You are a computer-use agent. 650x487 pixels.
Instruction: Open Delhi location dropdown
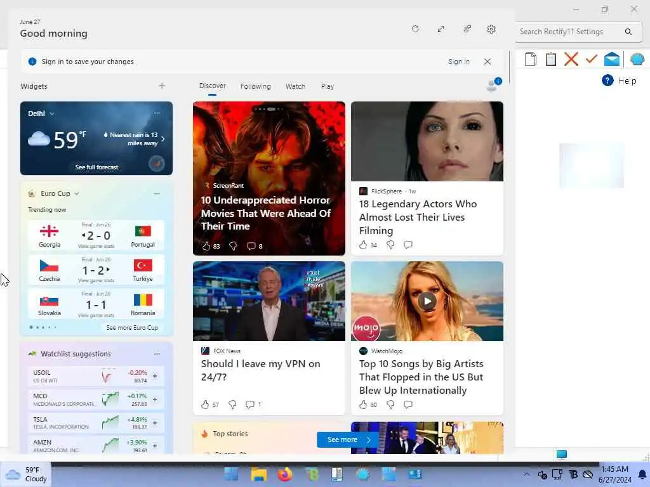41,114
